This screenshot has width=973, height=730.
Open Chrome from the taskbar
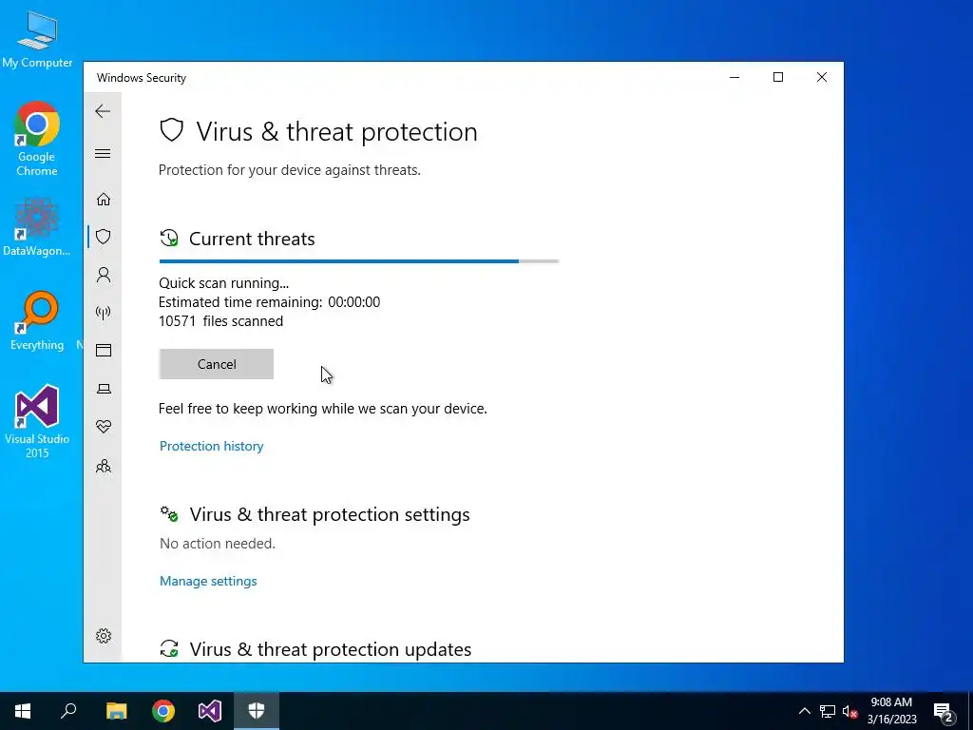coord(163,711)
